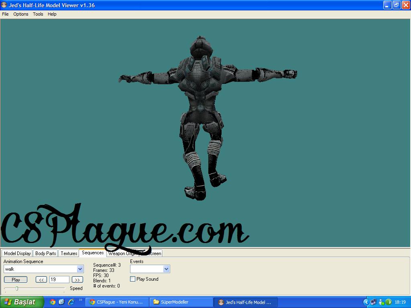Expand hidden quick launch items chevron
411x308 pixels.
click(x=80, y=300)
